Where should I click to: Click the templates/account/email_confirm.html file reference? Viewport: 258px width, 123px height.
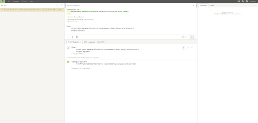click(x=80, y=19)
